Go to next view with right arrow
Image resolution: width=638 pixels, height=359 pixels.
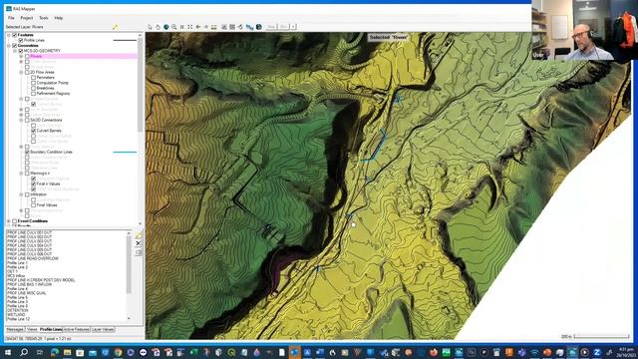(206, 27)
